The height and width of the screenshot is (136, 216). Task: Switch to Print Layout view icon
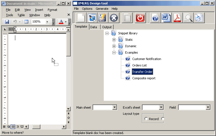(x=13, y=127)
